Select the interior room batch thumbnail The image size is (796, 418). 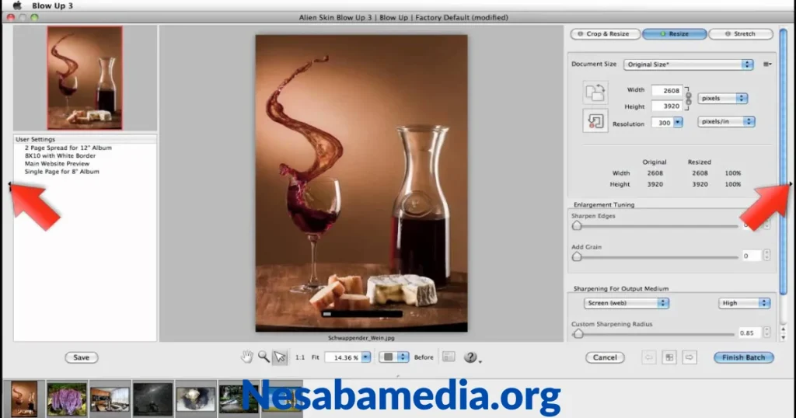pyautogui.click(x=110, y=399)
